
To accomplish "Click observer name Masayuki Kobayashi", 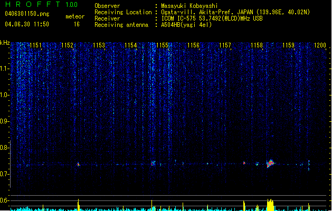I will tap(189, 6).
